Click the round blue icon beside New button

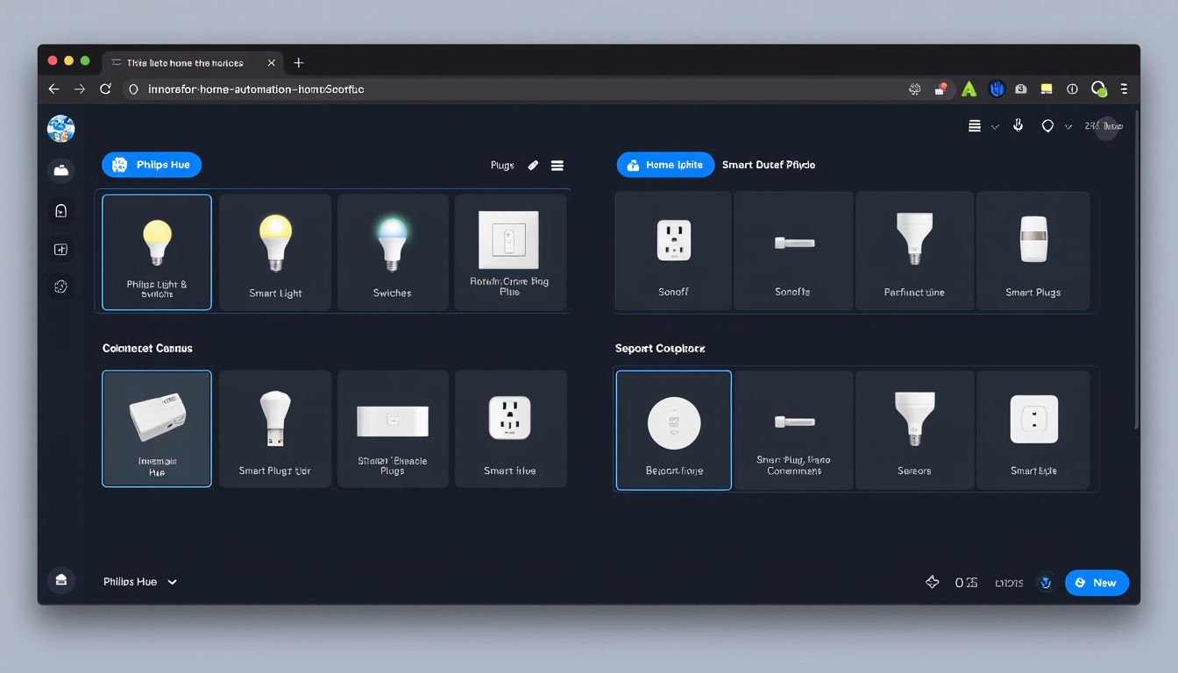[x=1046, y=582]
